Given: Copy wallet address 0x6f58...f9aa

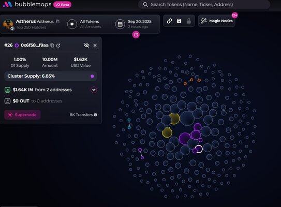Looking at the screenshot, I should click(x=52, y=46).
